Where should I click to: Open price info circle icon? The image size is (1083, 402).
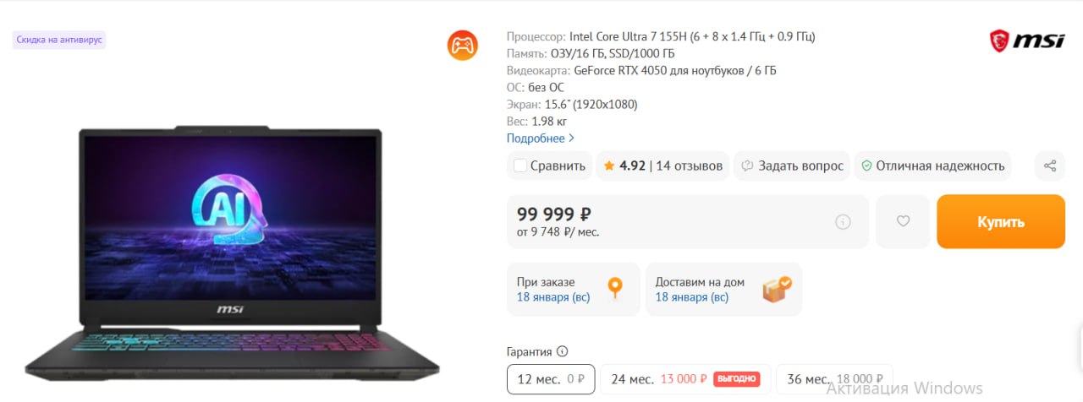coord(843,222)
